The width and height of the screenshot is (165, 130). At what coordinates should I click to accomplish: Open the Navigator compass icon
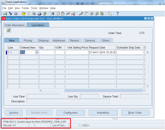point(16,14)
